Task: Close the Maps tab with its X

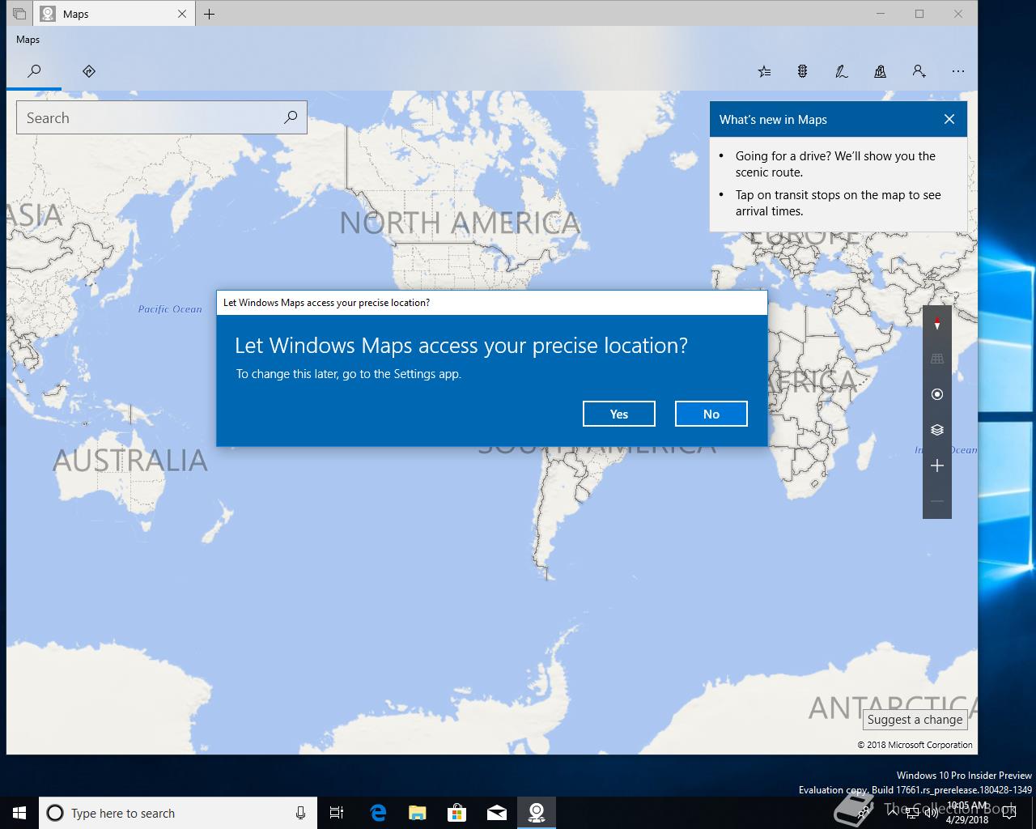Action: click(x=181, y=14)
